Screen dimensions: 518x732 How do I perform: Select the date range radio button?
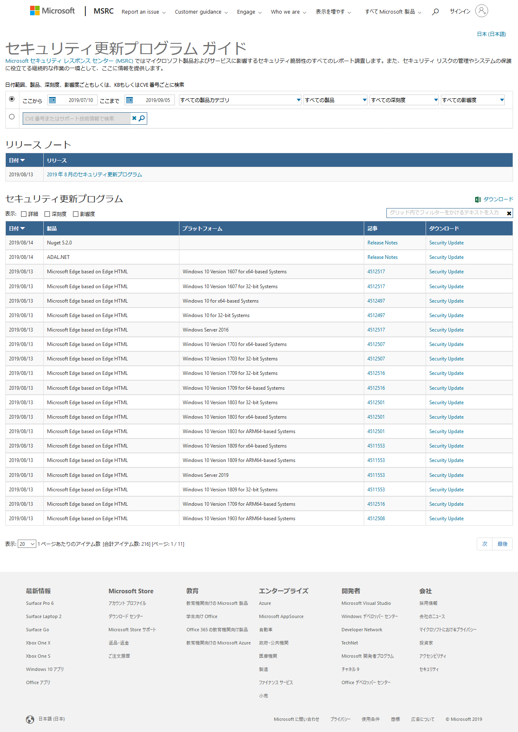pos(12,99)
